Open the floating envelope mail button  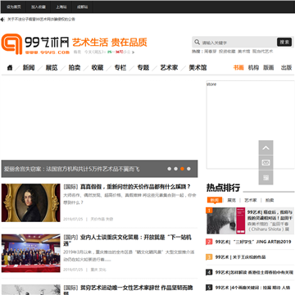point(265,163)
